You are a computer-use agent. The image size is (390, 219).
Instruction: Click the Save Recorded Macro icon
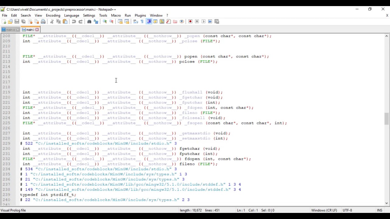pos(217,22)
